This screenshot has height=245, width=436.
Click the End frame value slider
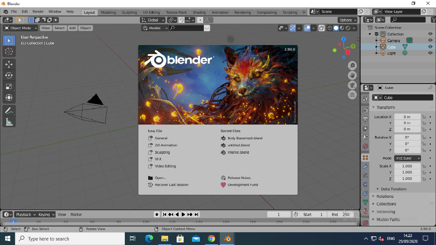(340, 214)
